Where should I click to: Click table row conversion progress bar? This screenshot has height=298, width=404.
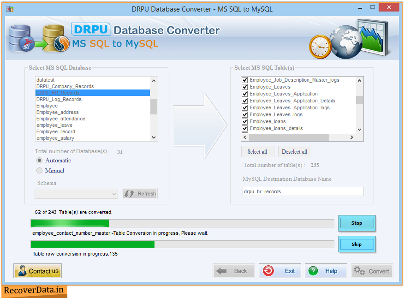tap(182, 244)
